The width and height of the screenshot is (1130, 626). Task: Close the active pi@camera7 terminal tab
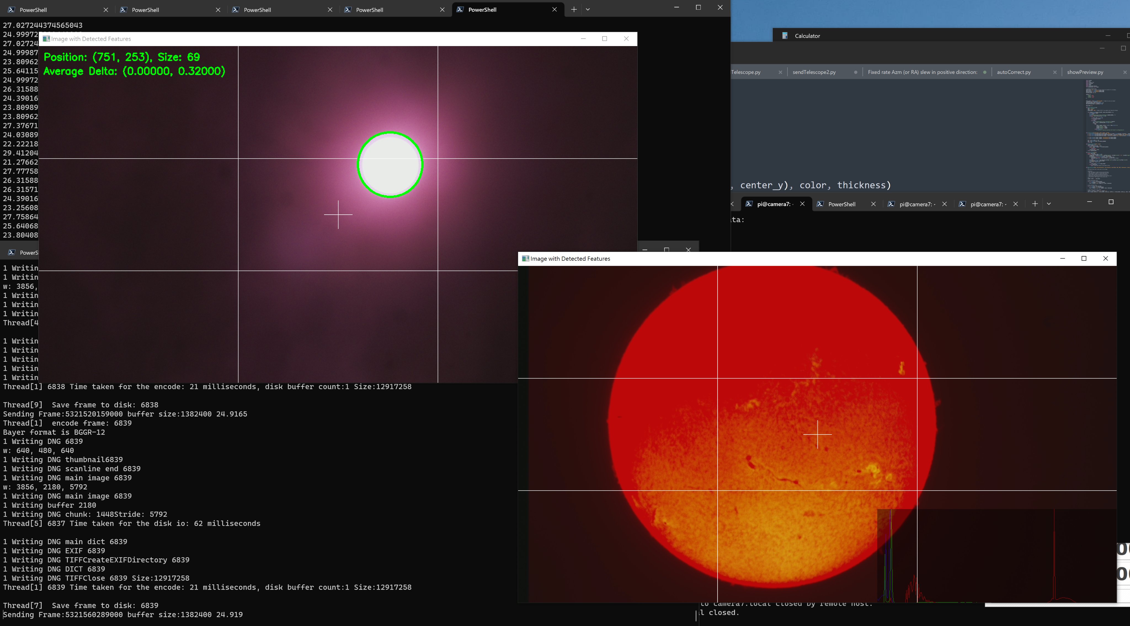point(802,204)
